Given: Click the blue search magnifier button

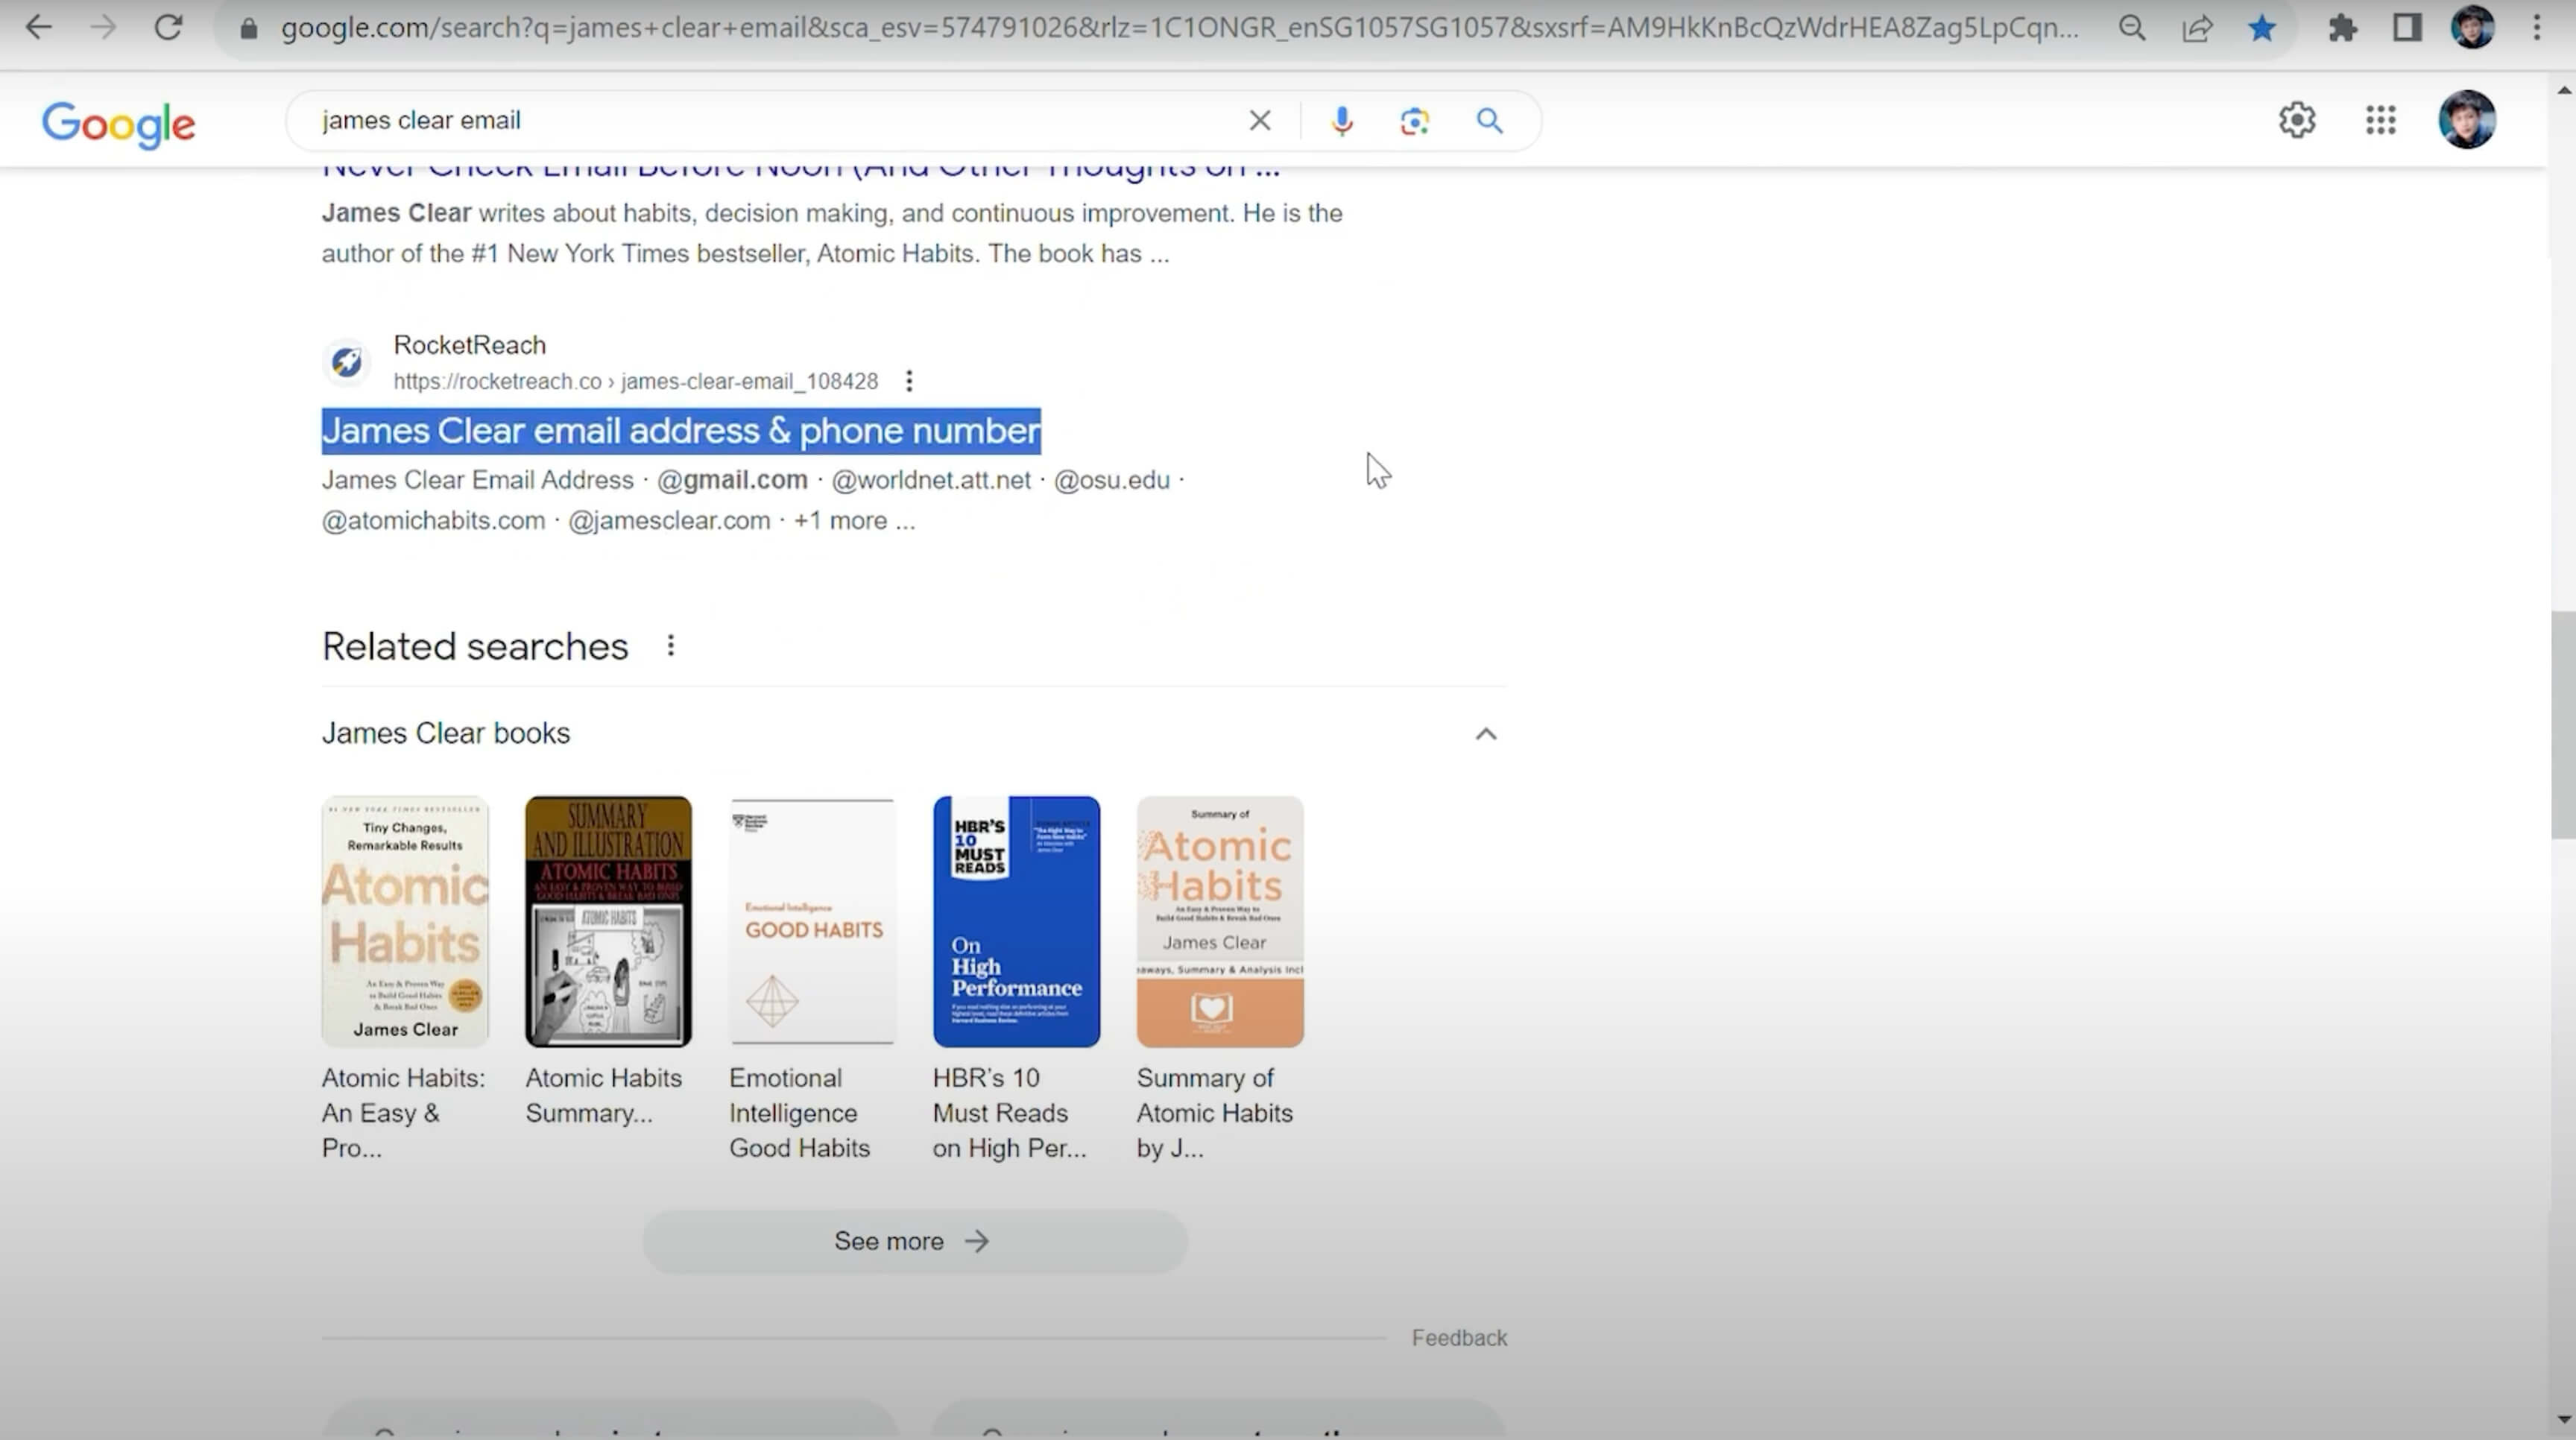Looking at the screenshot, I should click(x=1489, y=121).
